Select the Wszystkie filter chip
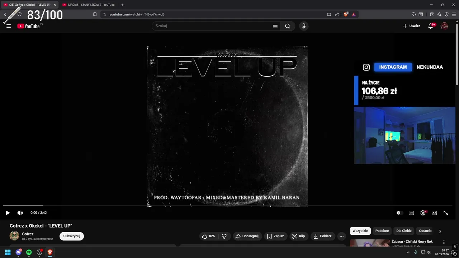 click(360, 231)
